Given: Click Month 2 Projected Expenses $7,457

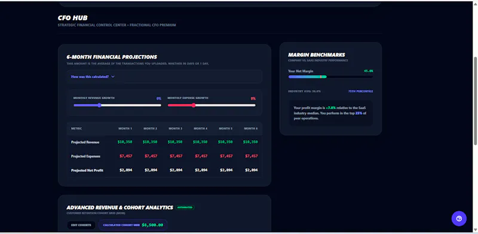Looking at the screenshot, I should coord(151,156).
